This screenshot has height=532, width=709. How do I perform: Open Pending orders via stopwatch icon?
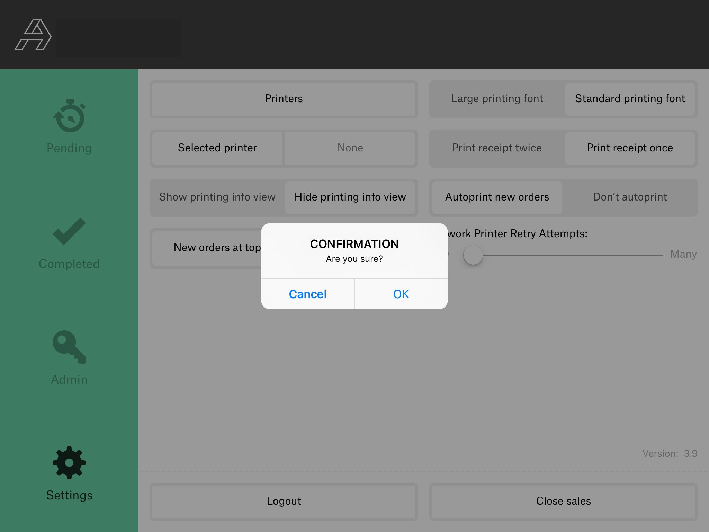click(x=69, y=116)
